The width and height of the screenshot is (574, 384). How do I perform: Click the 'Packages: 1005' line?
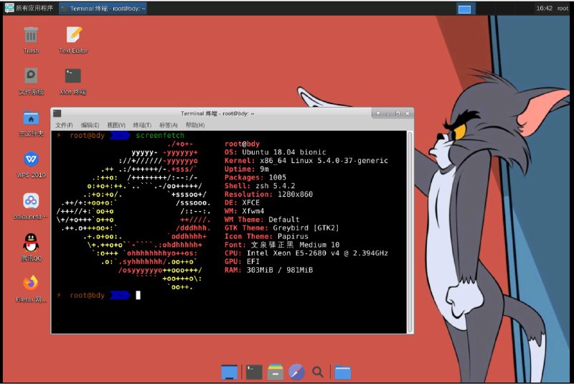coord(255,177)
